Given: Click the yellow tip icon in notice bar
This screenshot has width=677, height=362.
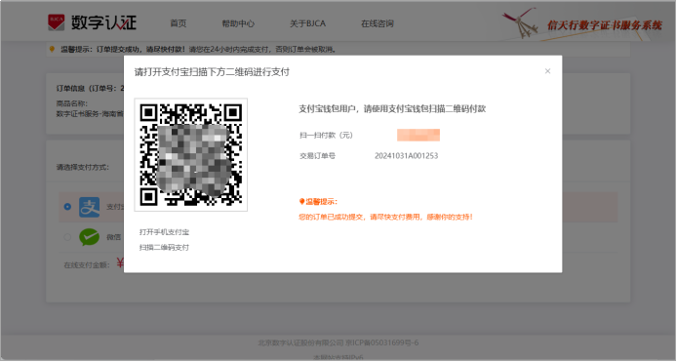Looking at the screenshot, I should tap(53, 49).
